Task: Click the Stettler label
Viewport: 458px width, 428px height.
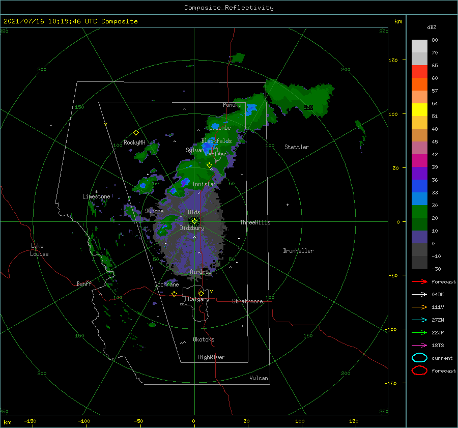Action: tap(297, 147)
